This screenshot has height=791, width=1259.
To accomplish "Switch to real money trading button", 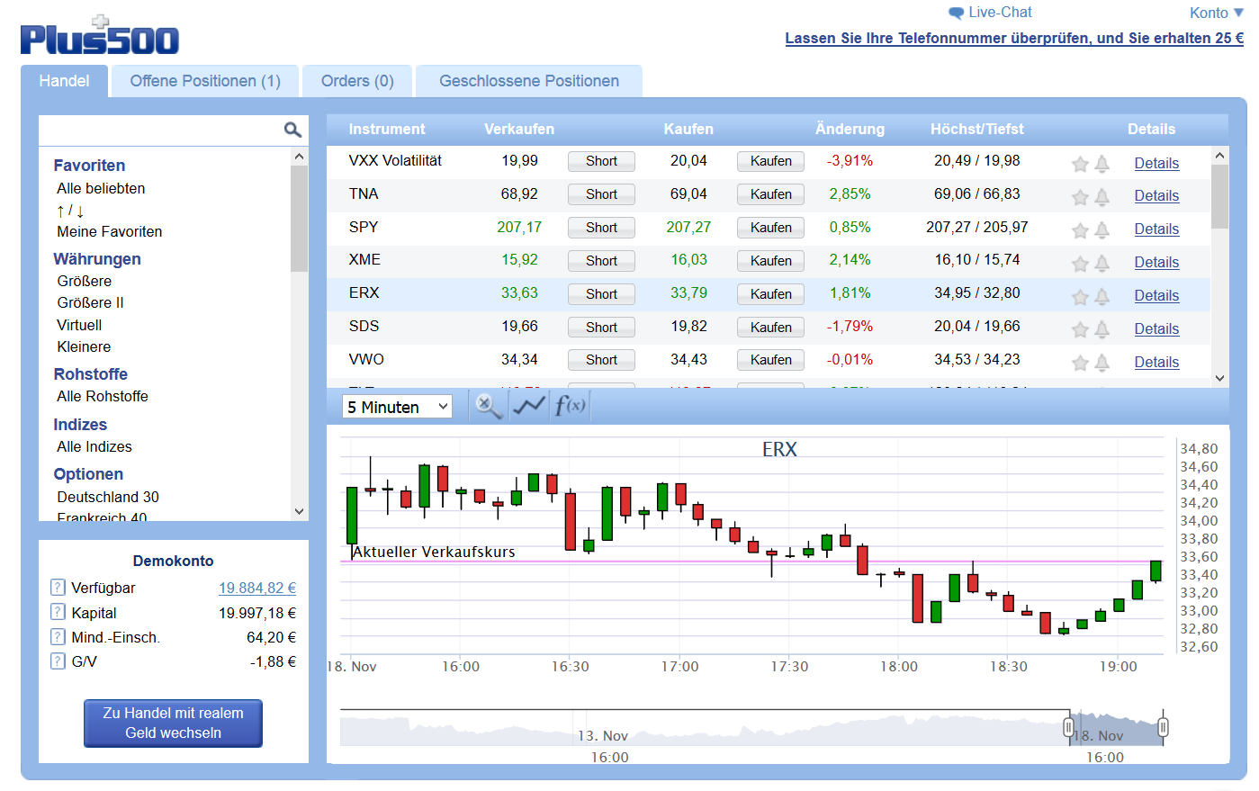I will [x=173, y=723].
